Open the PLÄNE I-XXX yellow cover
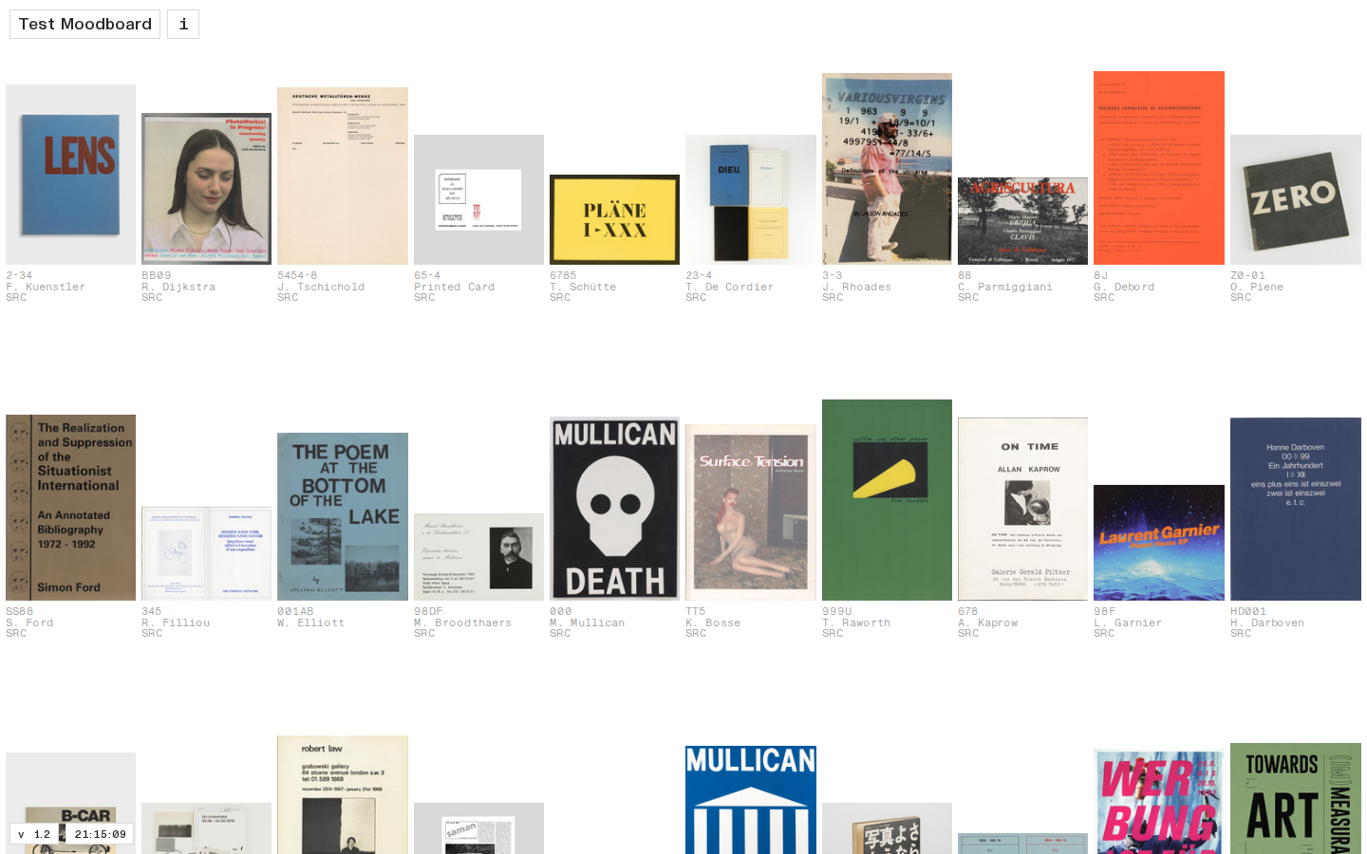The image size is (1367, 854). click(x=614, y=219)
